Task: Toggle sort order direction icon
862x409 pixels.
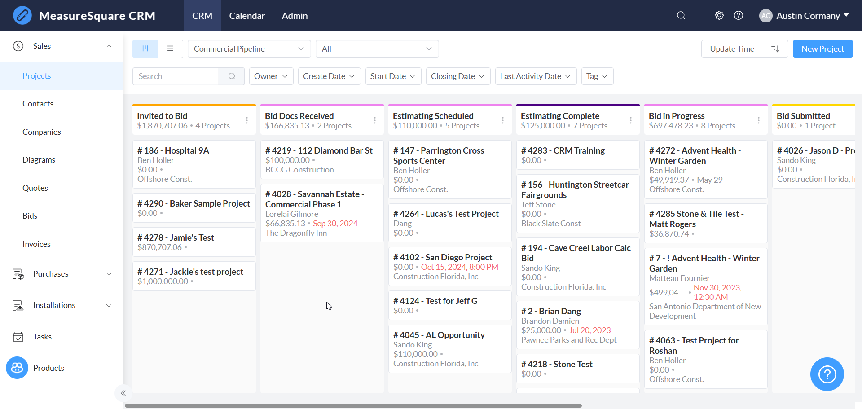Action: tap(775, 48)
